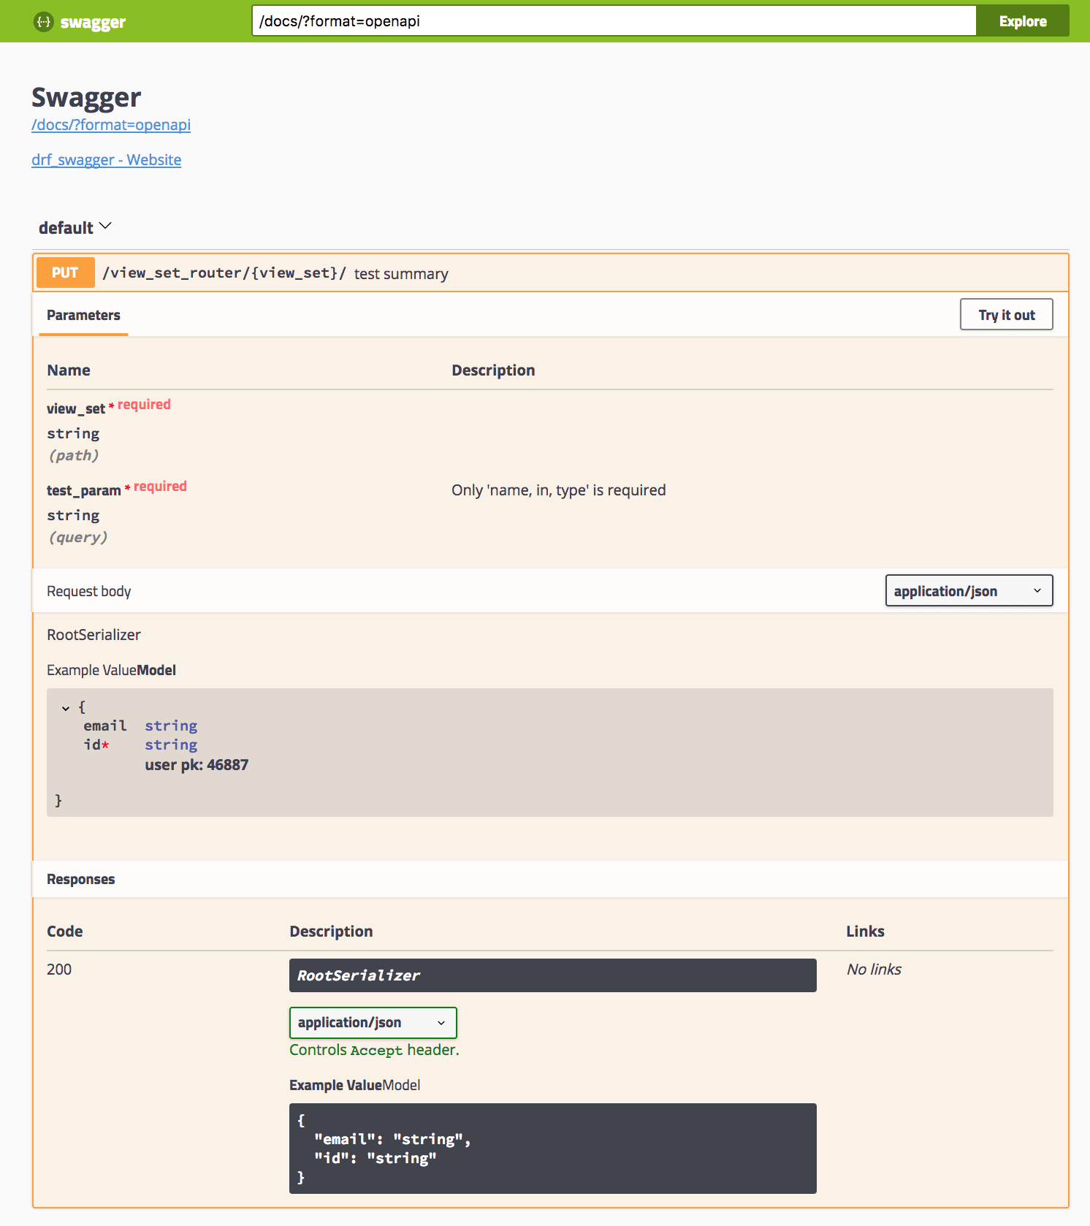
Task: Click the /docs/?format=openapi URL input field
Action: 614,21
